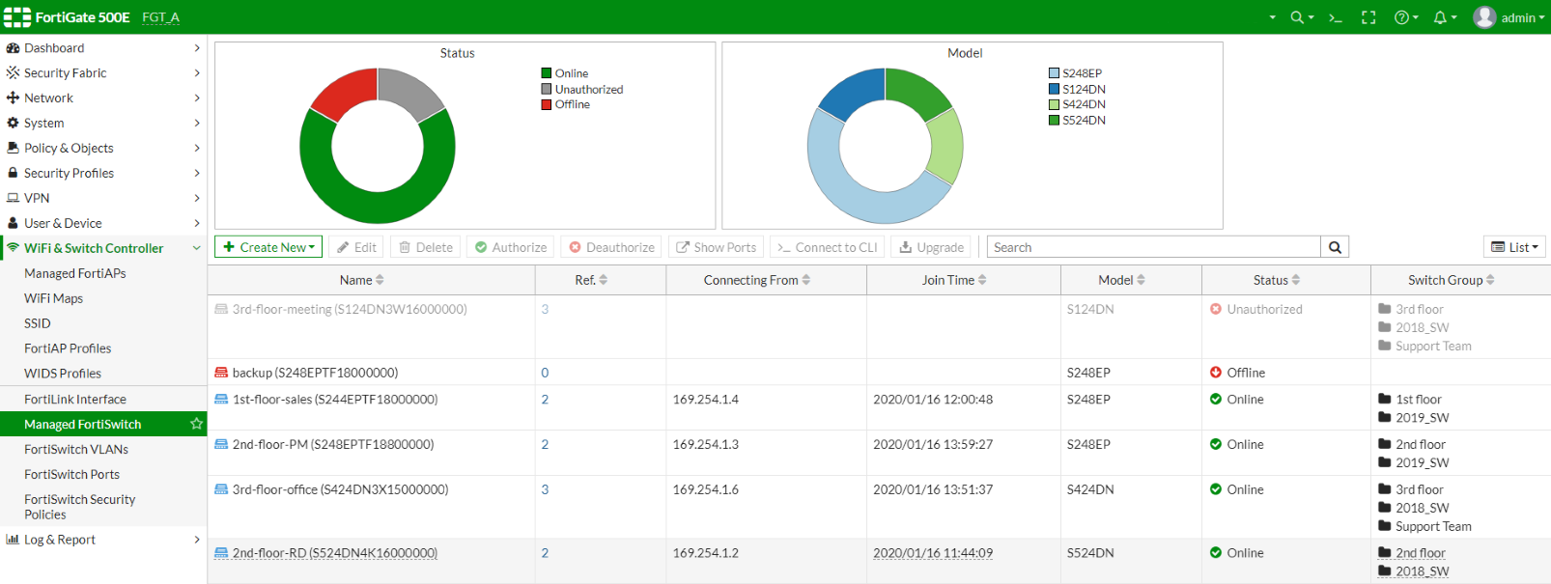
Task: Open FortiSwitch Security Policies page
Action: 79,507
